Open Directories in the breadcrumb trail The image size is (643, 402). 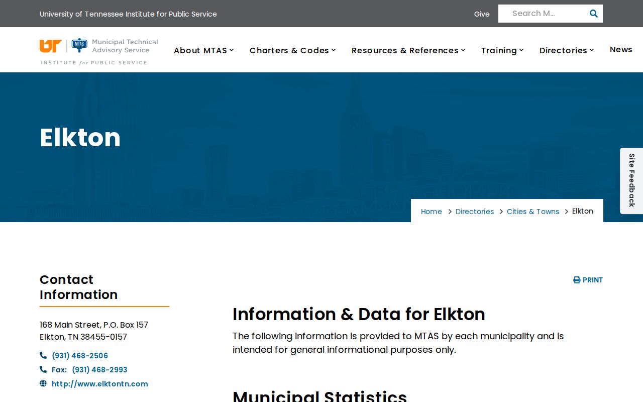[475, 212]
